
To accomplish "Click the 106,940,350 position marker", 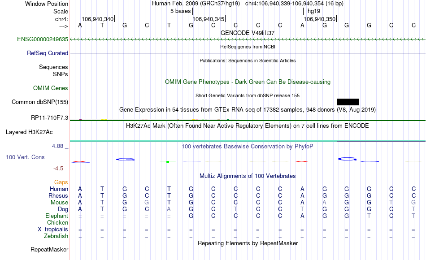I will pyautogui.click(x=320, y=19).
